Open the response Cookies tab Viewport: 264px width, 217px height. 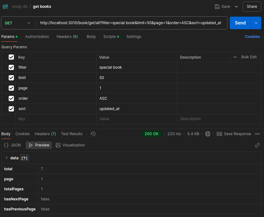tap(23, 134)
